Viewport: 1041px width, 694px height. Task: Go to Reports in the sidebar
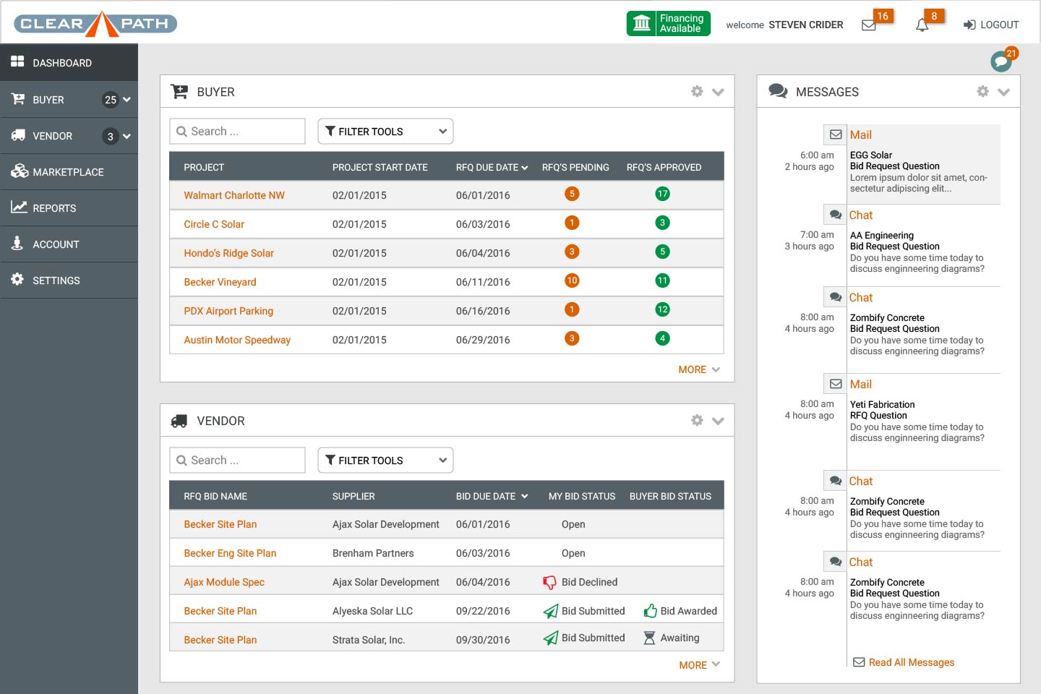[54, 208]
